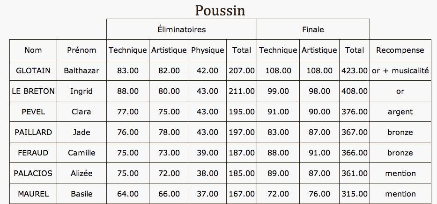Select the Finale group header

pyautogui.click(x=313, y=29)
